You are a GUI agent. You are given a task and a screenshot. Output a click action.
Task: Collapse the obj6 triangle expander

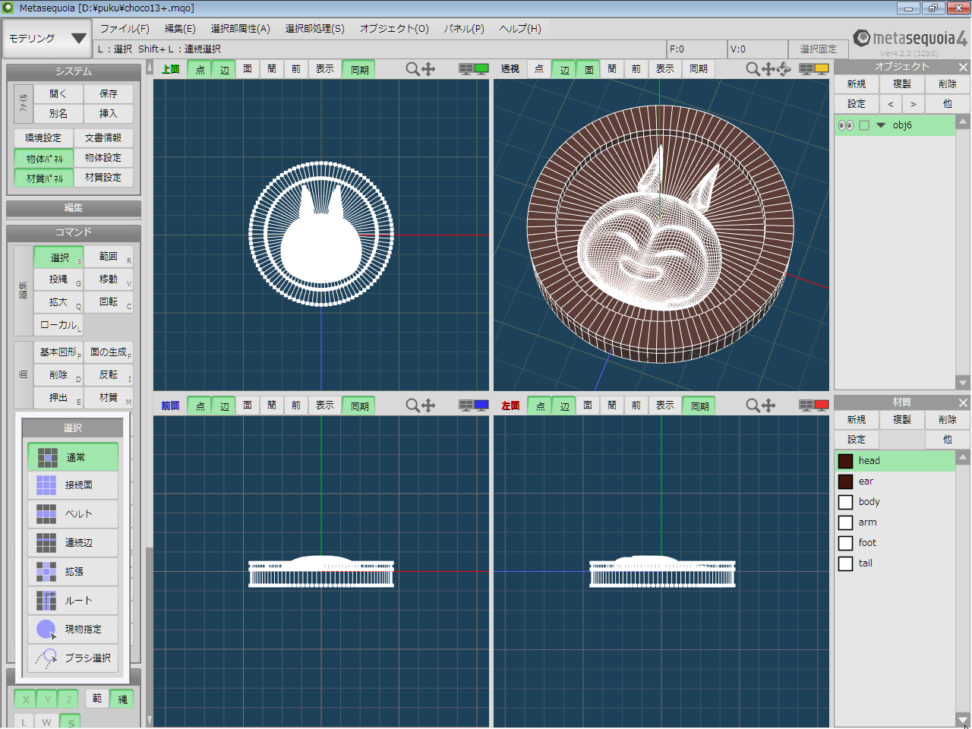coord(881,125)
